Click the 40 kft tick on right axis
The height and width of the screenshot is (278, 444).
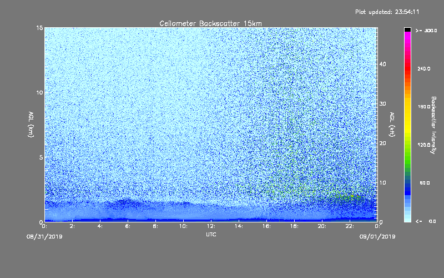coord(382,64)
